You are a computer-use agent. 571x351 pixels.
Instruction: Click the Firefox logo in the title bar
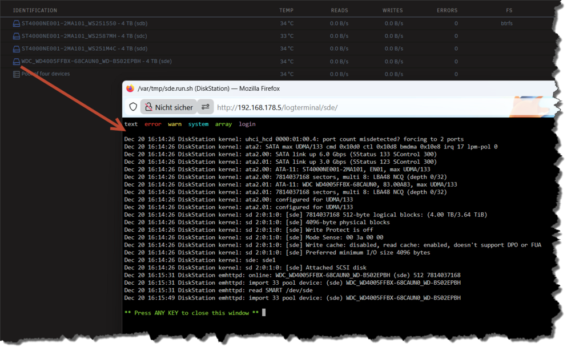point(130,88)
